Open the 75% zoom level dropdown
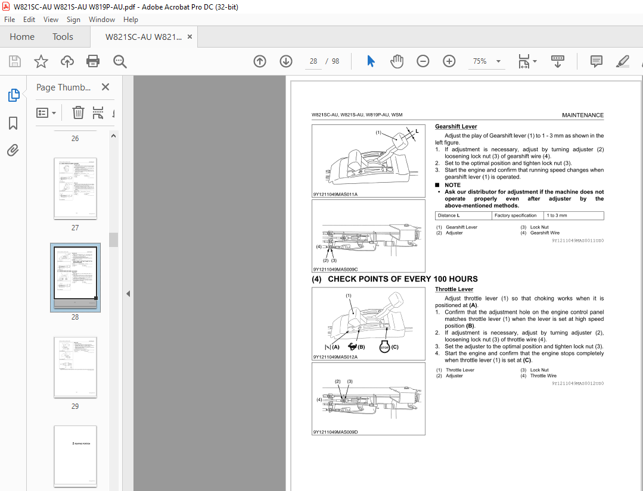643x491 pixels. pyautogui.click(x=498, y=61)
